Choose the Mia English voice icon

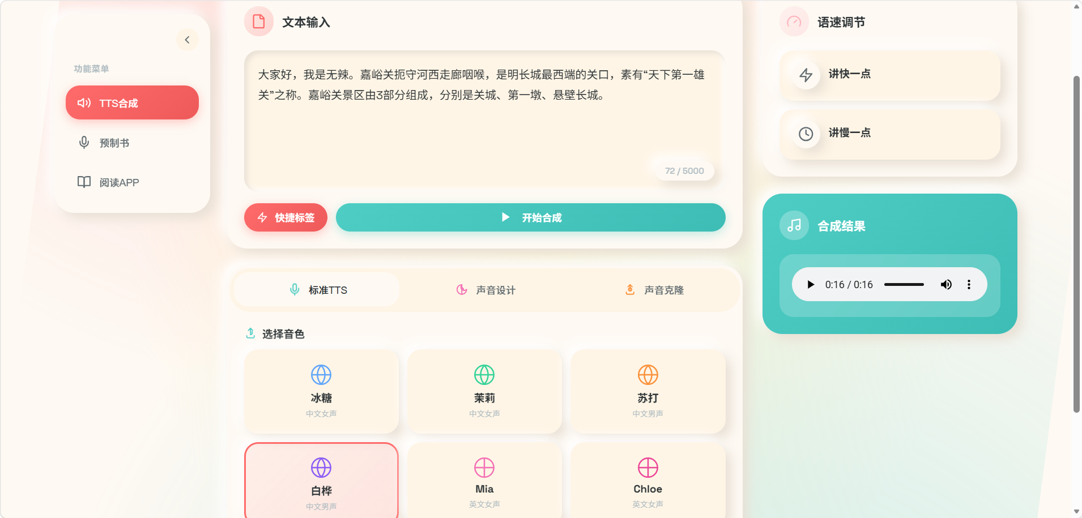(x=484, y=468)
